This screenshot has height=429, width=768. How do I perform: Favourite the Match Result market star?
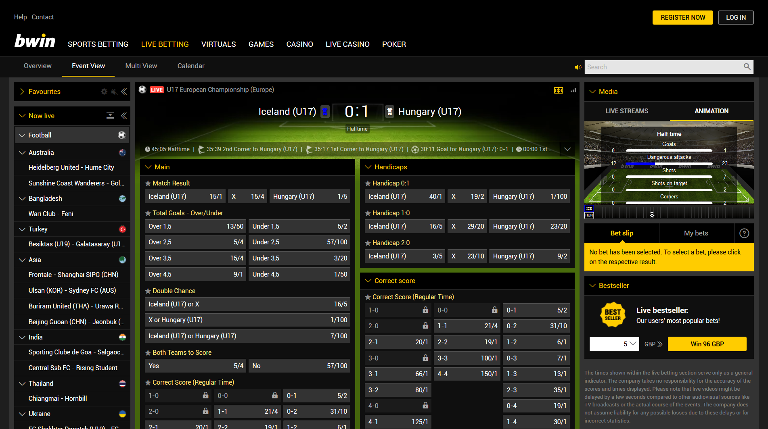tap(148, 183)
